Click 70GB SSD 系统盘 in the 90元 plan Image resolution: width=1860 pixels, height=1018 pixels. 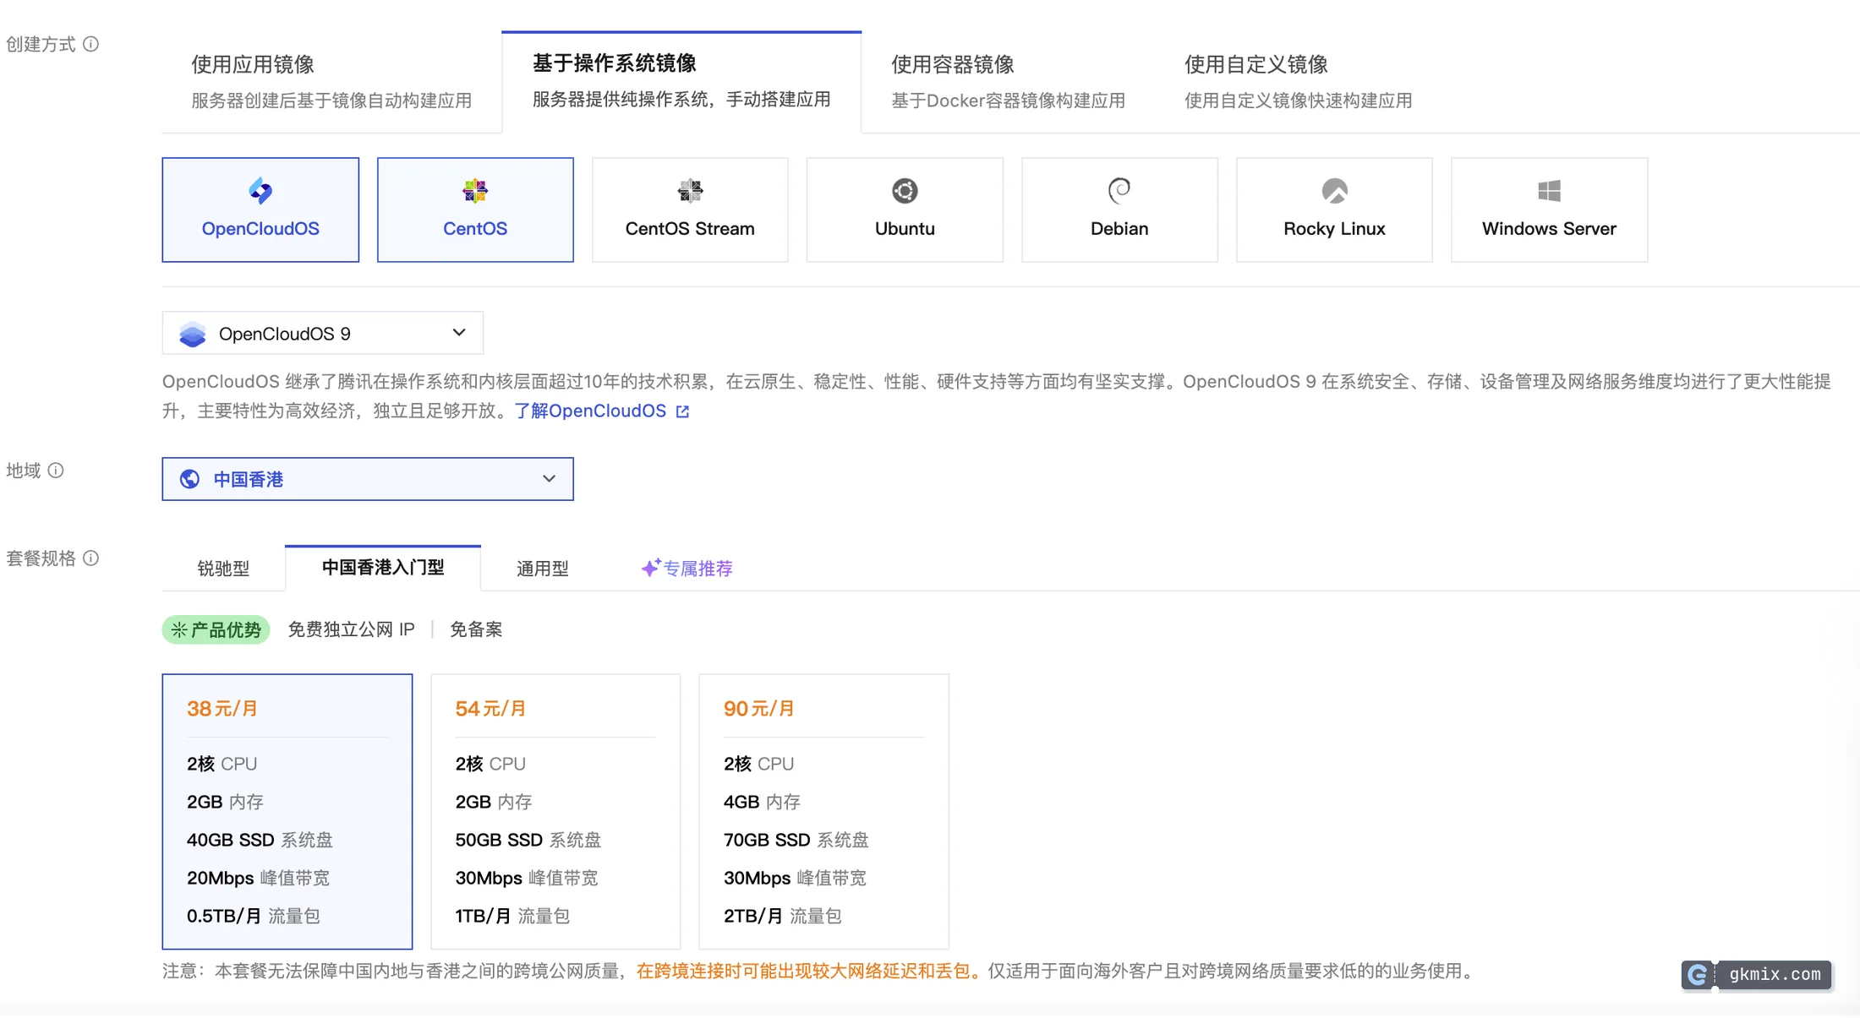pos(796,840)
